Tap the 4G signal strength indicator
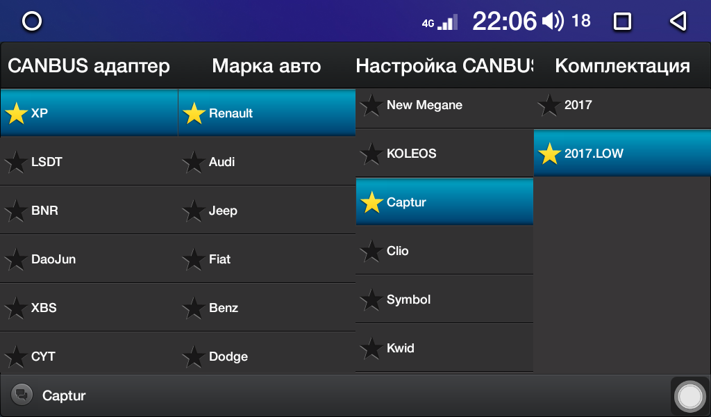Image resolution: width=711 pixels, height=417 pixels. click(440, 22)
